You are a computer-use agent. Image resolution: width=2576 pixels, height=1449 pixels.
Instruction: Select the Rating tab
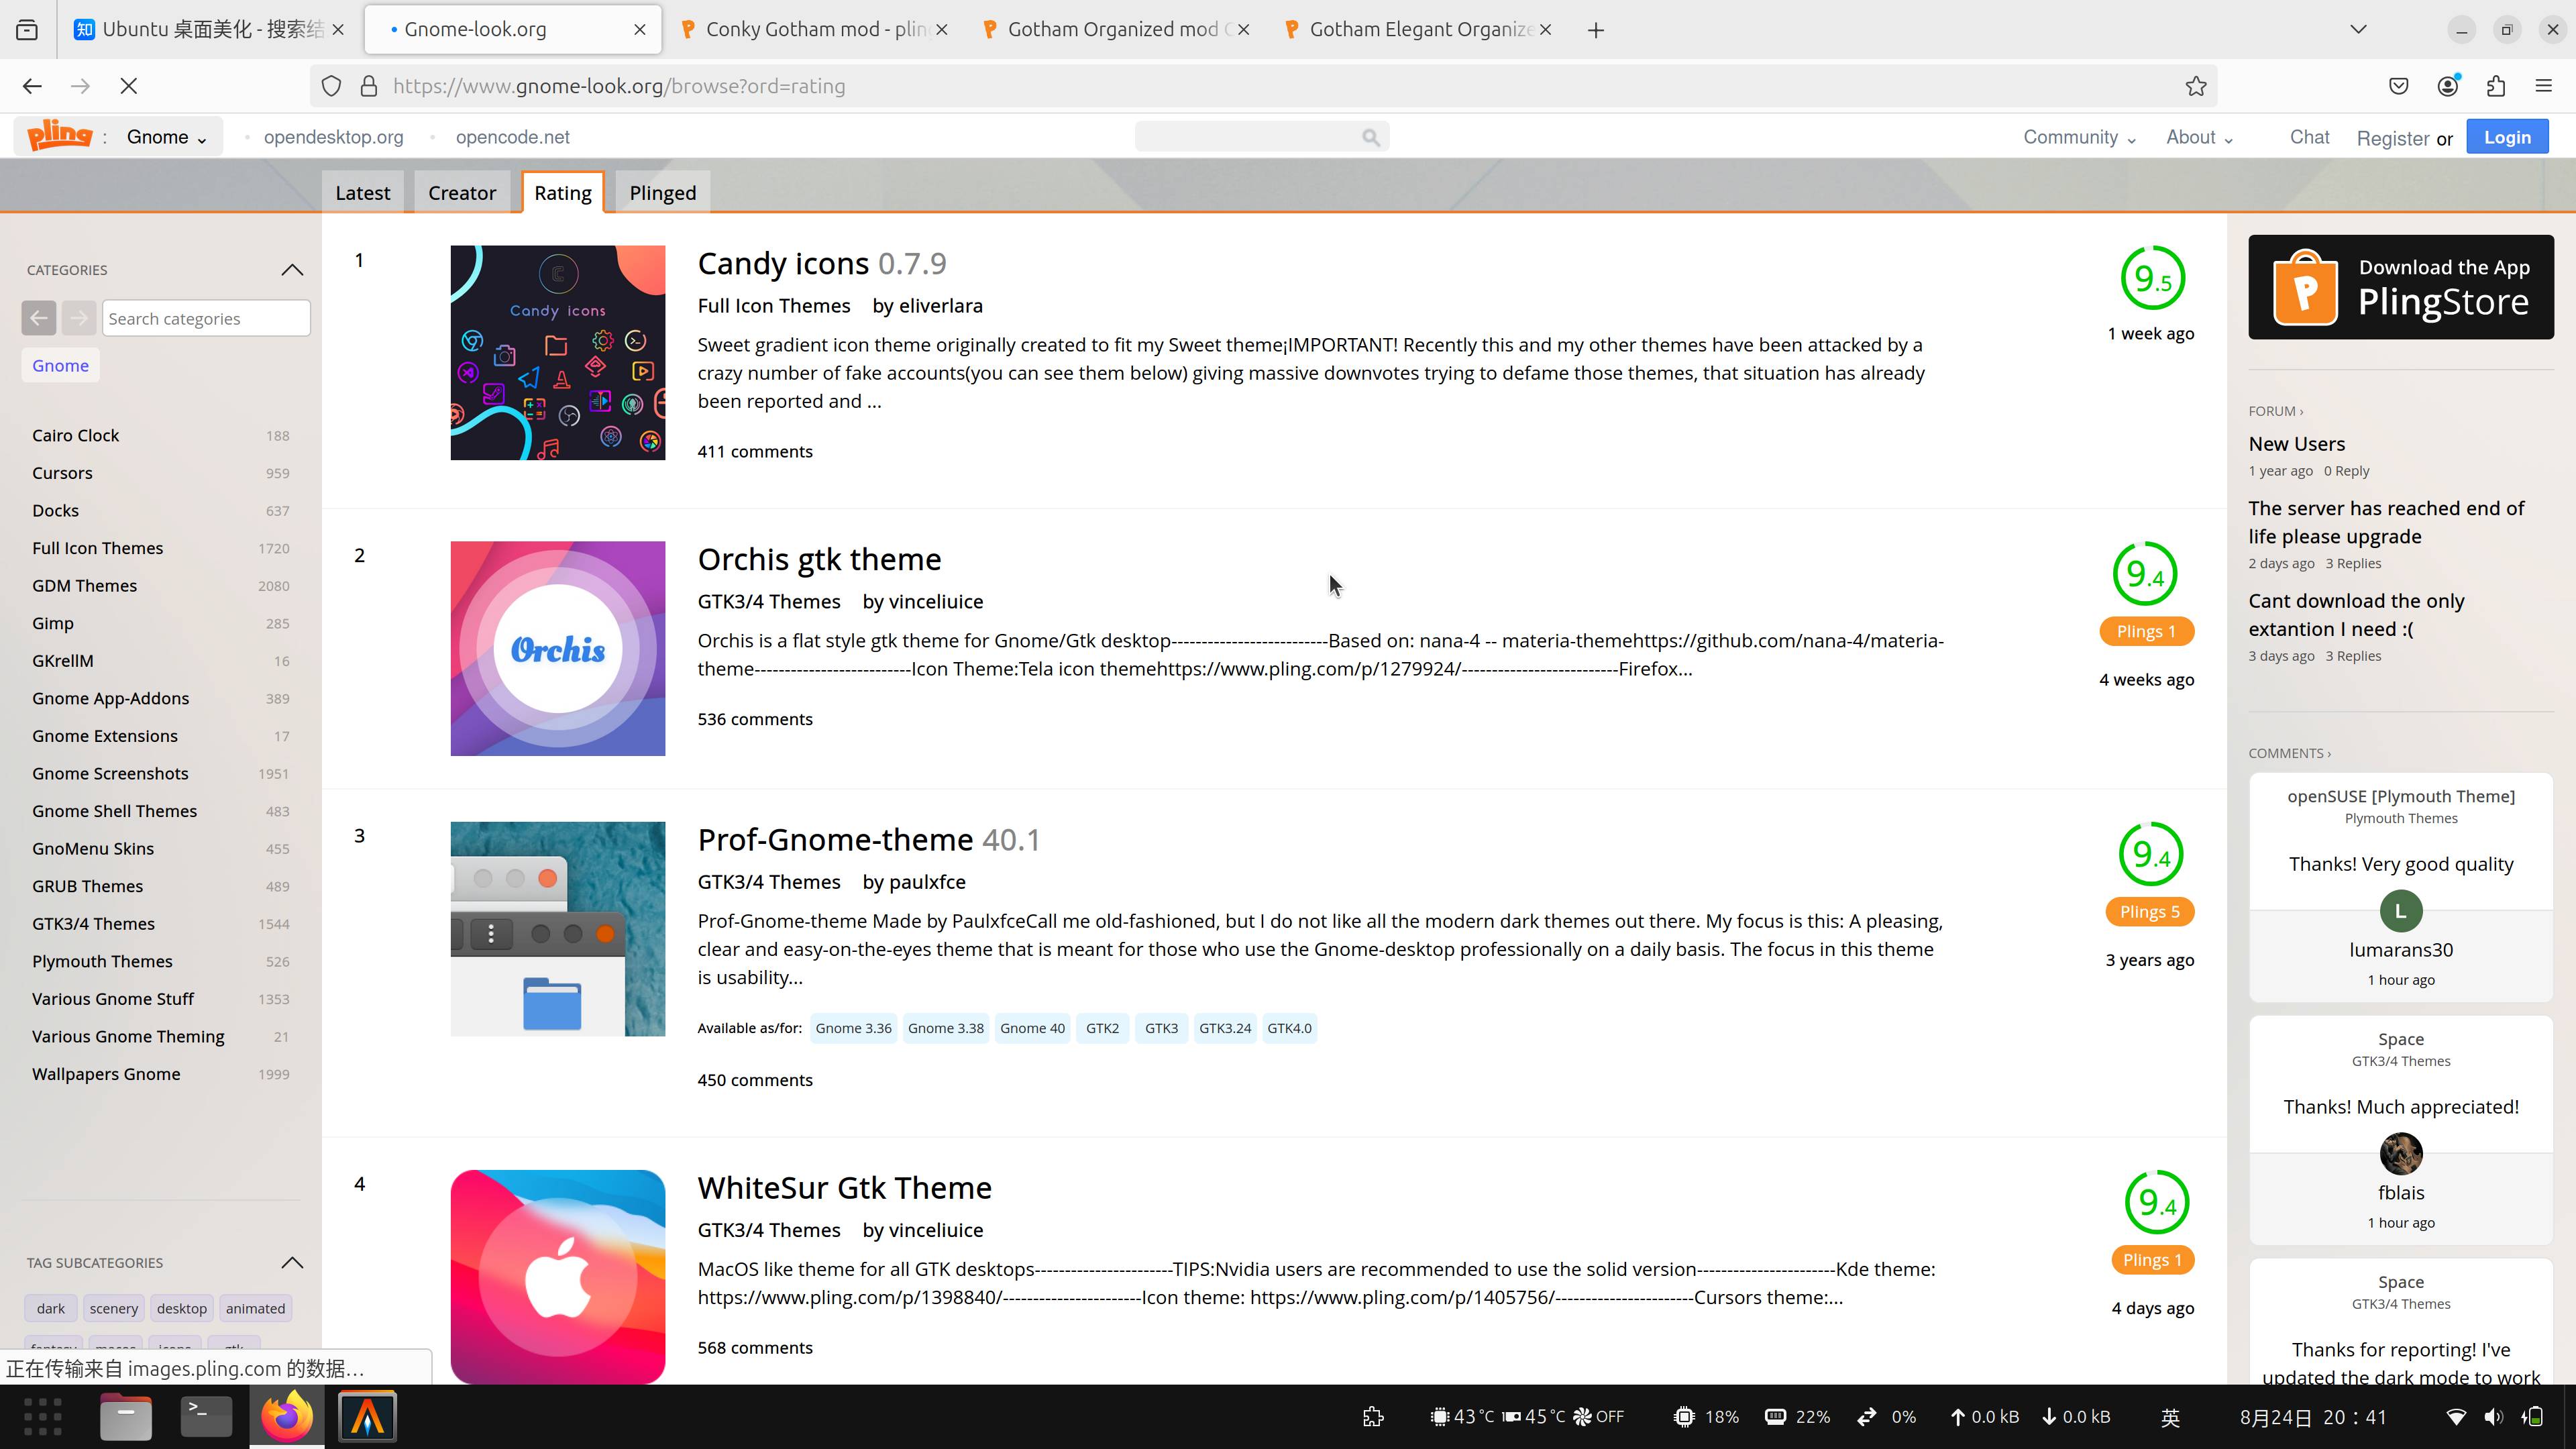point(563,192)
